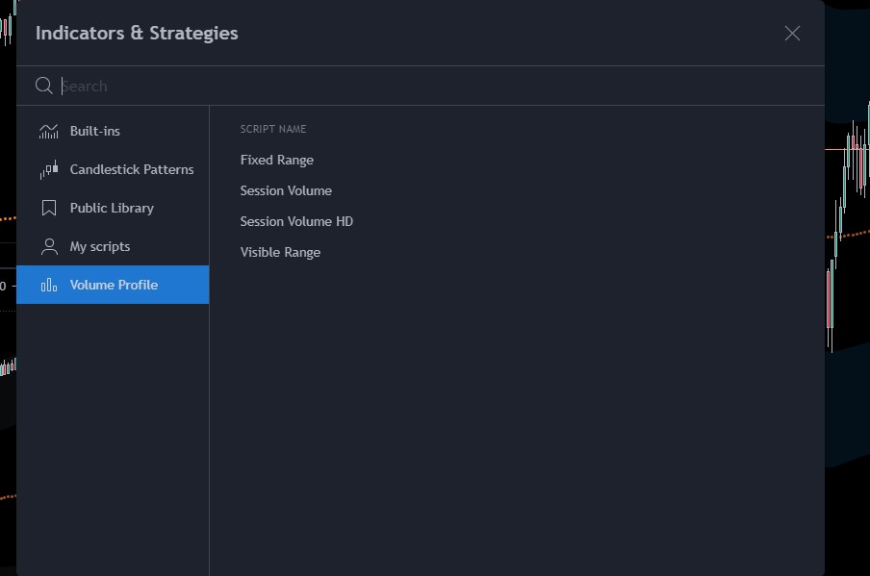The height and width of the screenshot is (576, 870).
Task: Open the Built-ins category
Action: point(113,132)
